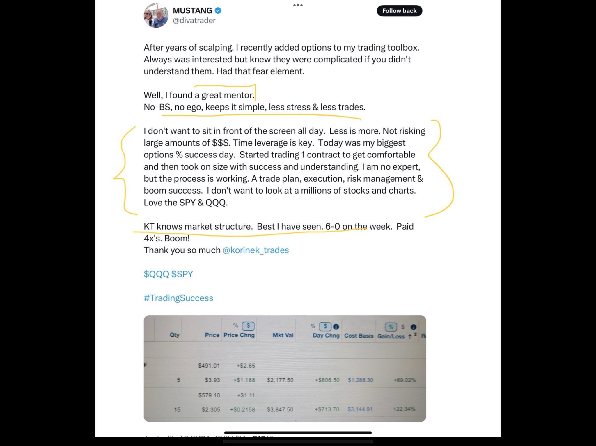The height and width of the screenshot is (446, 596).
Task: Click the info icon next to Day Chng
Action: coord(336,327)
